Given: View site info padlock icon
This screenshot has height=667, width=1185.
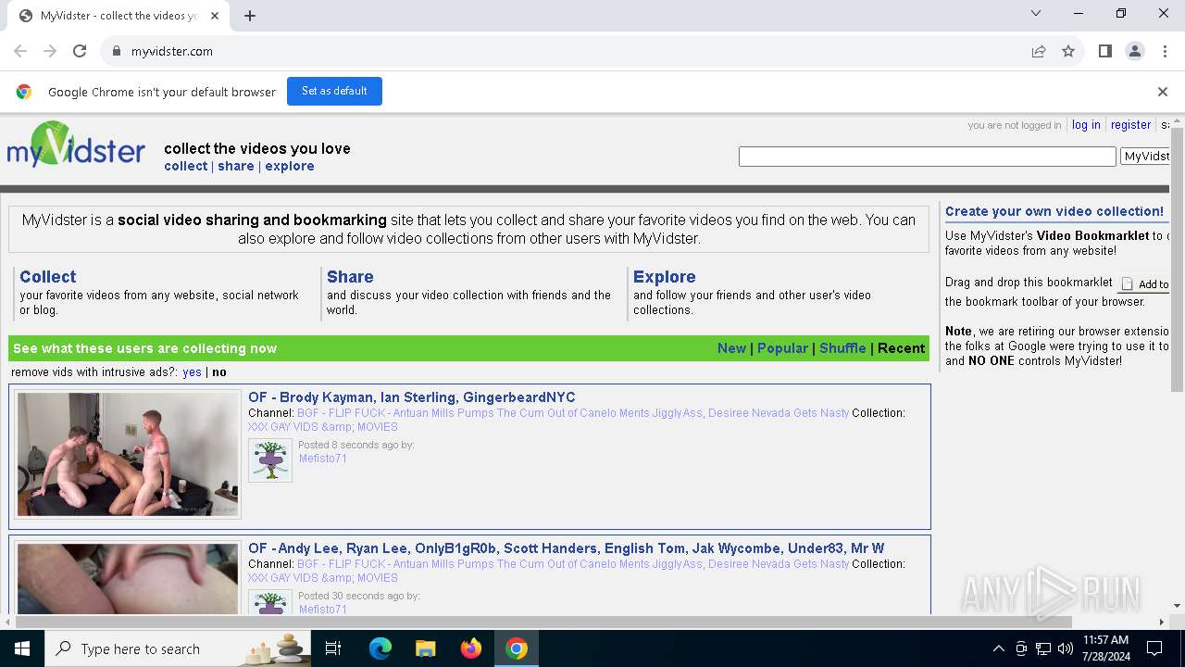Looking at the screenshot, I should (x=117, y=51).
